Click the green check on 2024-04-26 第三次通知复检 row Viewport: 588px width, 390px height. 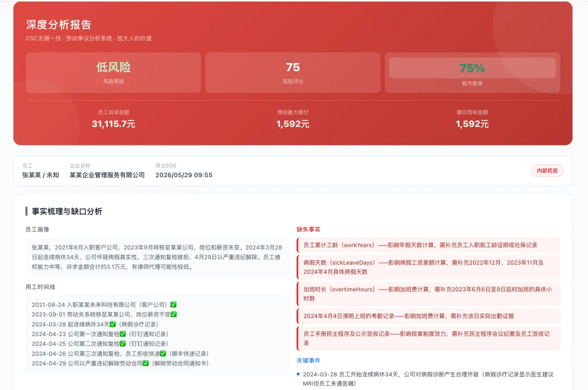tap(163, 354)
